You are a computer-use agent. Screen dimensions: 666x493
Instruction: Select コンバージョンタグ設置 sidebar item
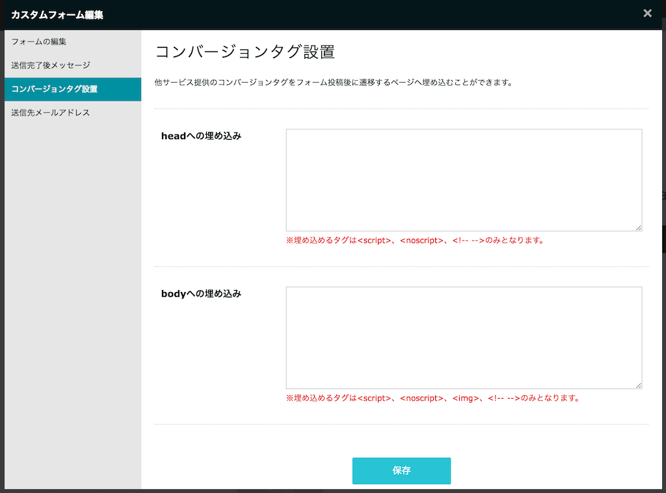coord(73,89)
